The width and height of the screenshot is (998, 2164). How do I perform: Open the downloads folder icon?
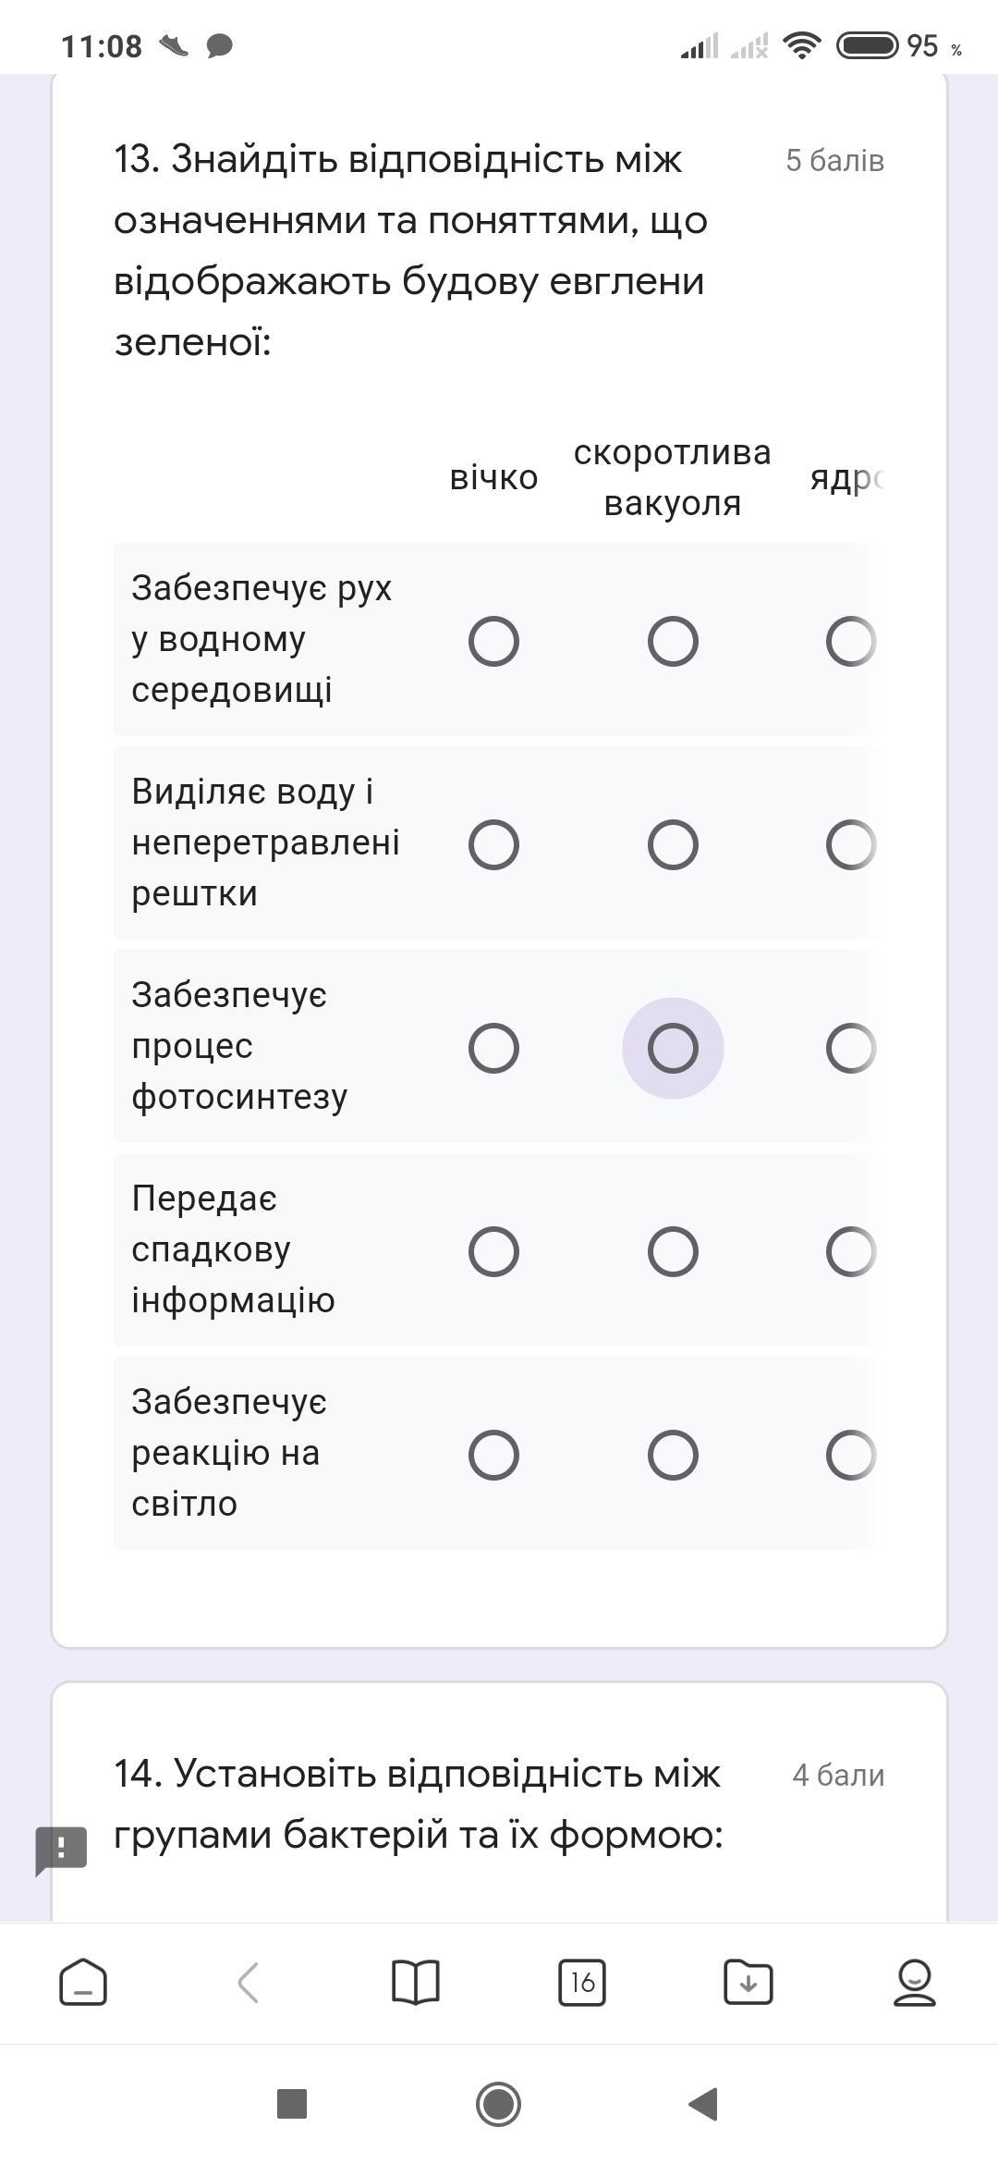[x=748, y=1983]
